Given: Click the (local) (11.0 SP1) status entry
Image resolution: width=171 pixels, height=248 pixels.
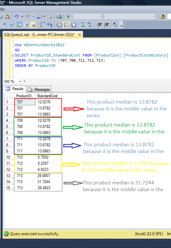Looking at the screenshot, I should [x=149, y=234].
